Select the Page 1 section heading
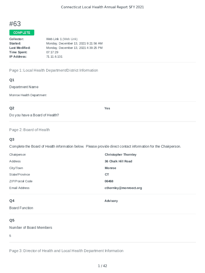205x273 pixels. click(x=54, y=70)
